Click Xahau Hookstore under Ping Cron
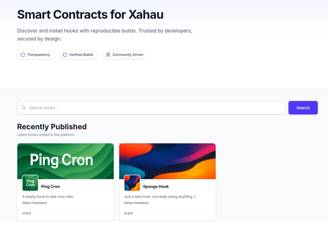Image resolution: width=328 pixels, height=227 pixels. click(34, 203)
